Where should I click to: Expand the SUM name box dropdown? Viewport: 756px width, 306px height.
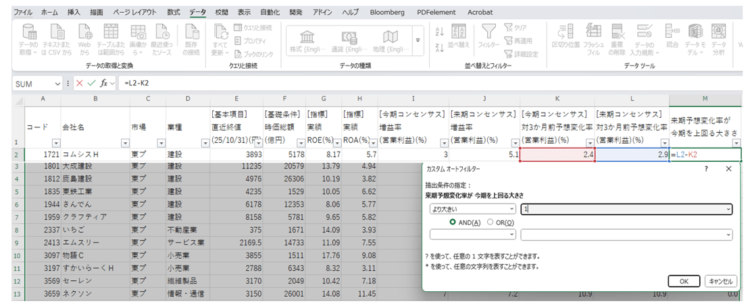tap(57, 84)
